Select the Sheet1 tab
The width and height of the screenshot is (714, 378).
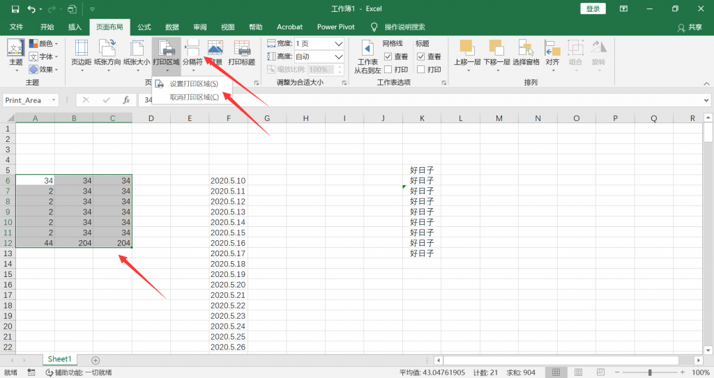(x=60, y=359)
